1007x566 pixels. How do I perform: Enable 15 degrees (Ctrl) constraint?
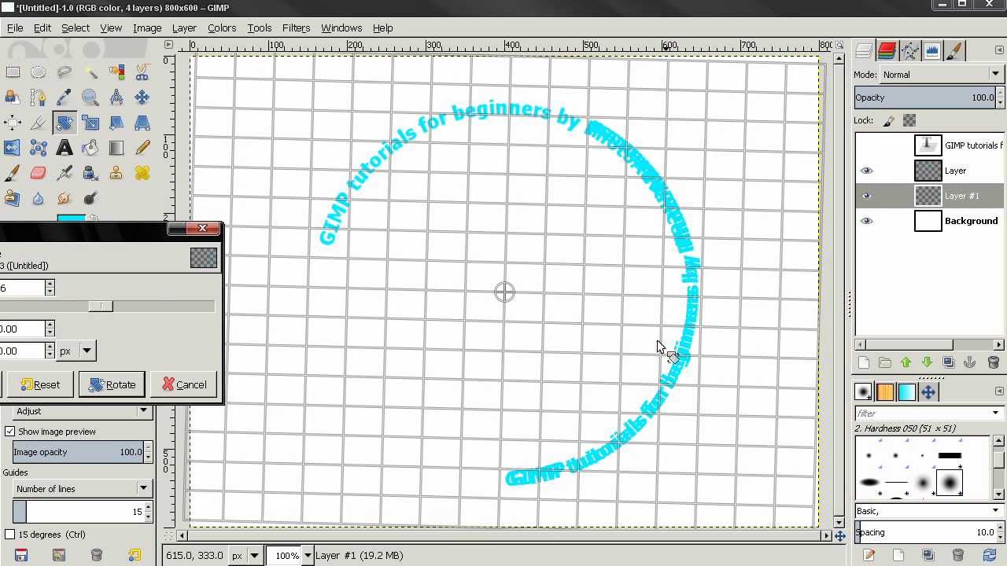(x=10, y=535)
